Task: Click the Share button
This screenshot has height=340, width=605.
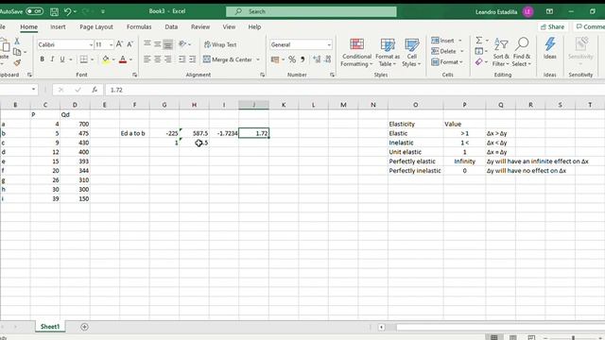Action: pyautogui.click(x=552, y=27)
